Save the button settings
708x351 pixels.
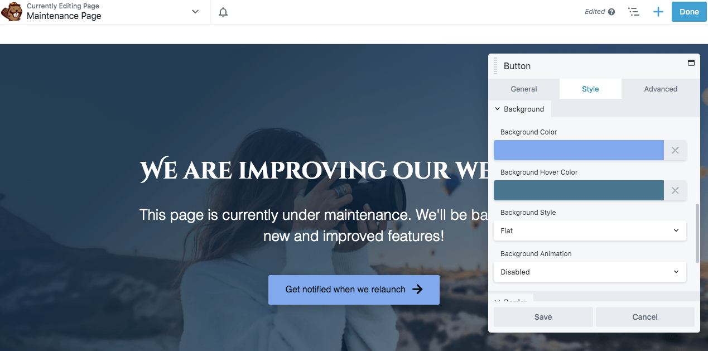tap(543, 317)
